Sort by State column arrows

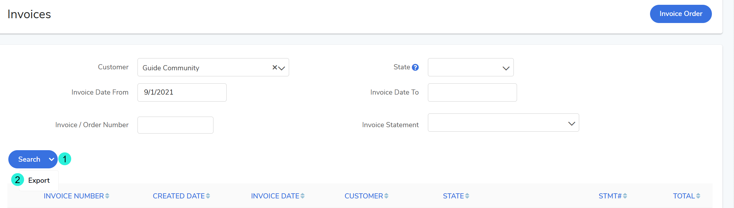467,196
